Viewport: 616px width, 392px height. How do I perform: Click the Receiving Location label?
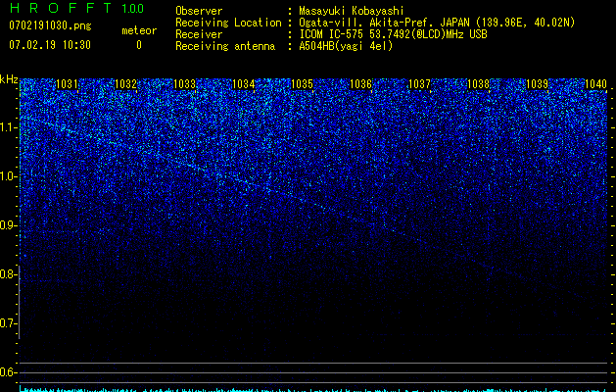coord(228,23)
